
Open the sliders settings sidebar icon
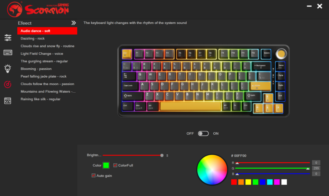pyautogui.click(x=8, y=38)
